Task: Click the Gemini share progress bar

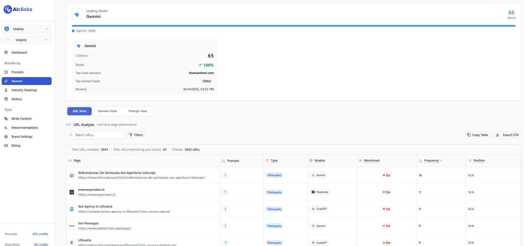Action: [x=294, y=26]
